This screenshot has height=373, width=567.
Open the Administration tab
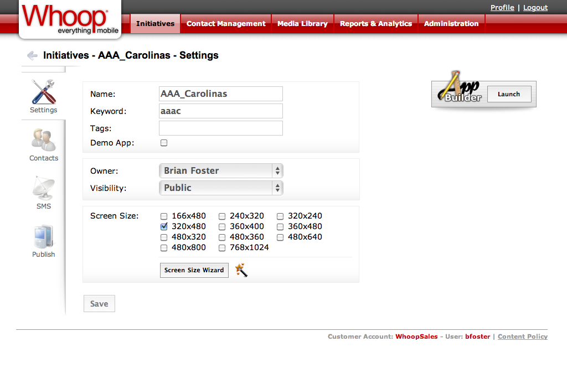pos(451,23)
